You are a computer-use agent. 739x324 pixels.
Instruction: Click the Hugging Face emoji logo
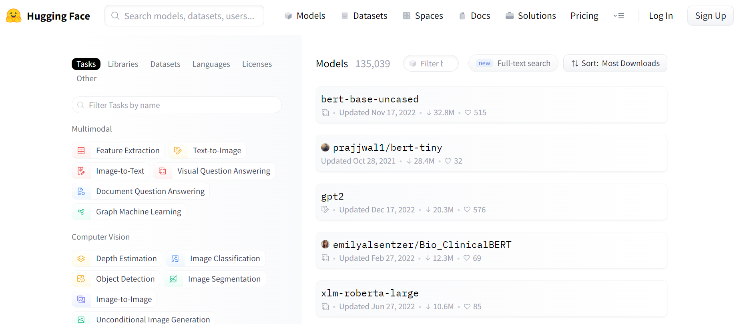coord(14,16)
